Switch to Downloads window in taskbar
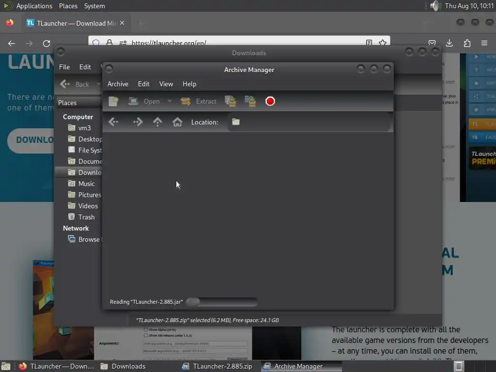Image resolution: width=496 pixels, height=372 pixels. [x=123, y=366]
